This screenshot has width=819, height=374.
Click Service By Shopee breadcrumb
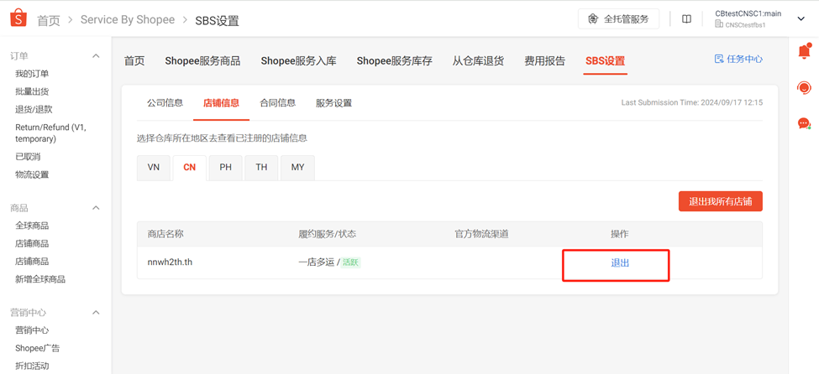tap(128, 20)
